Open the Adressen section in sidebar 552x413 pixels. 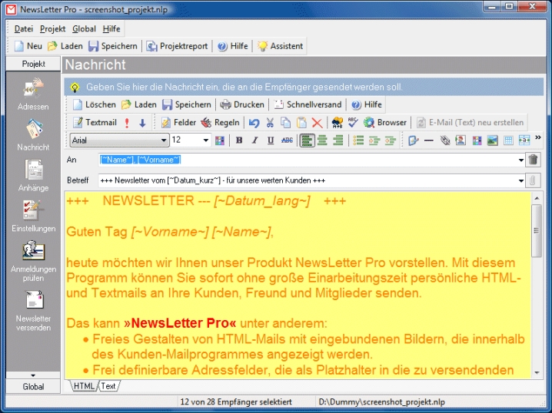33,93
